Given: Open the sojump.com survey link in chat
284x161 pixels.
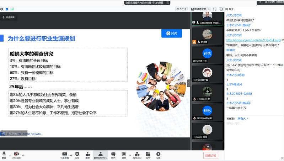Looking at the screenshot, I should (253, 40).
